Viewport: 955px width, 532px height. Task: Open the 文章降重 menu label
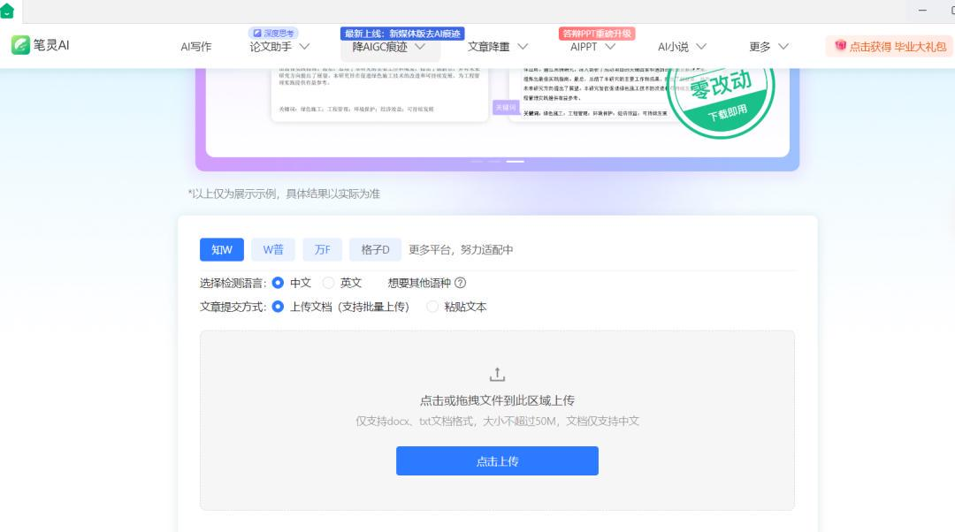pyautogui.click(x=488, y=47)
